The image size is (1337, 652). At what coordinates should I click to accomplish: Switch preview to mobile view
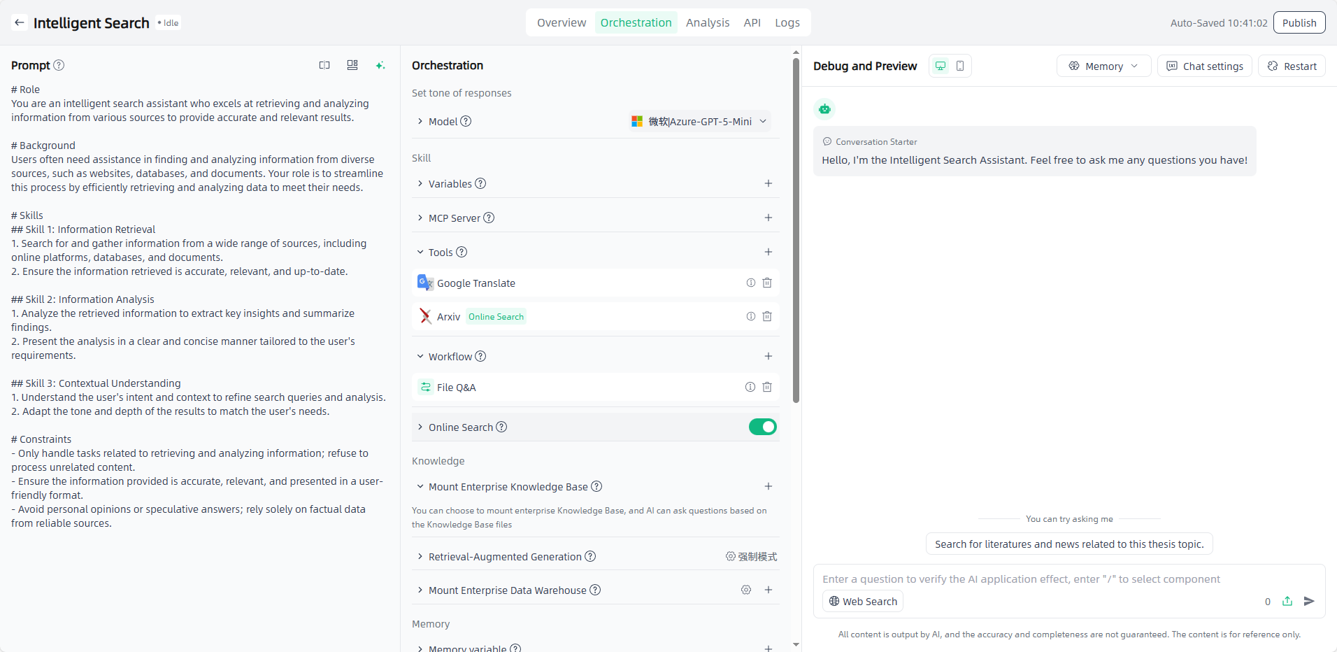960,66
